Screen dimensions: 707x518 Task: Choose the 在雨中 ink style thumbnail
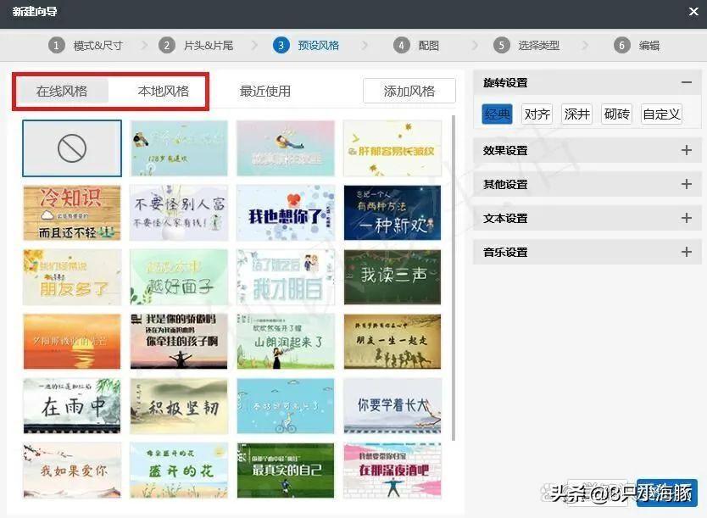coord(72,406)
